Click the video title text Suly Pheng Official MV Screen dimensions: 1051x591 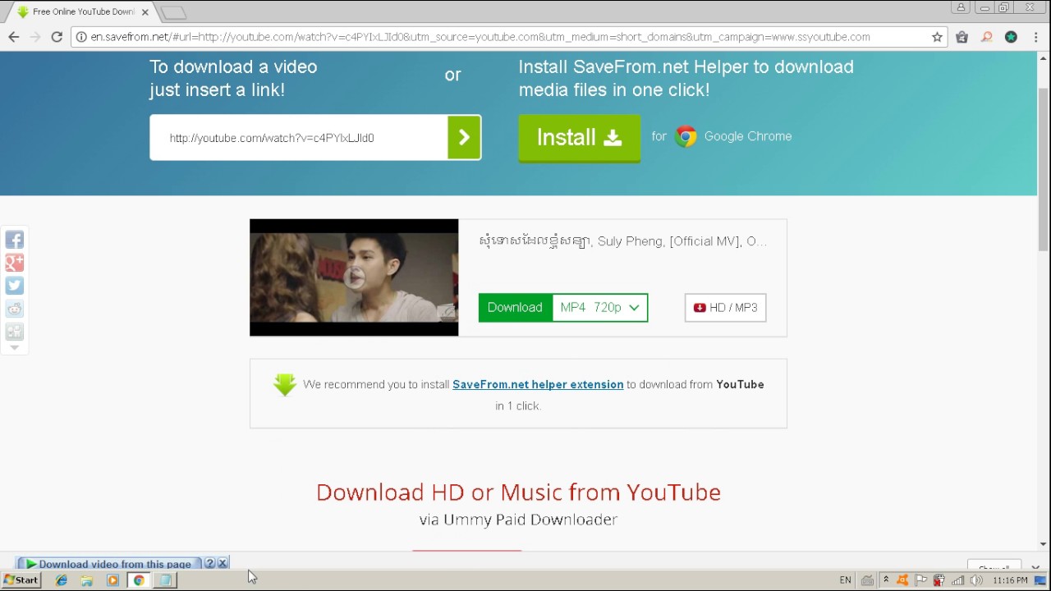point(623,241)
